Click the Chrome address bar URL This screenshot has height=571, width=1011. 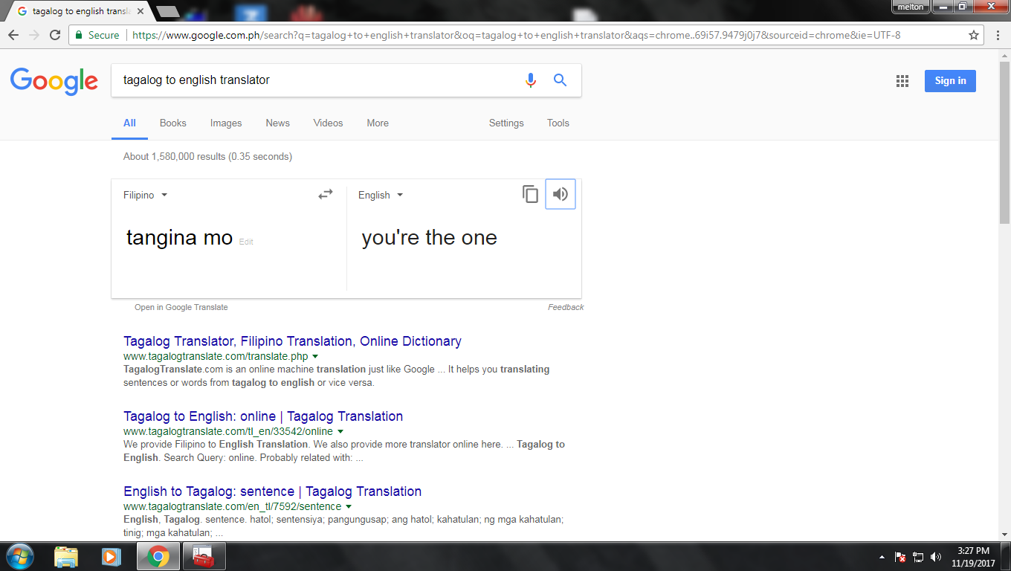click(517, 35)
